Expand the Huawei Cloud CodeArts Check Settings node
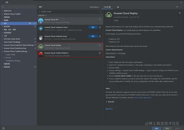The image size is (184, 130). (3, 45)
